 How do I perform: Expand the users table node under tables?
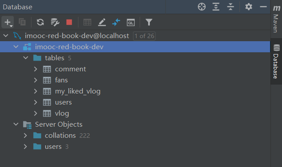(35, 102)
